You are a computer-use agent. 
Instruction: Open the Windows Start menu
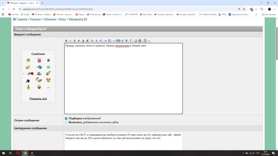(x=3, y=153)
